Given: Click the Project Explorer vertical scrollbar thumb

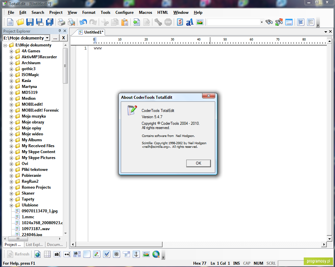Looking at the screenshot, I should 65,66.
